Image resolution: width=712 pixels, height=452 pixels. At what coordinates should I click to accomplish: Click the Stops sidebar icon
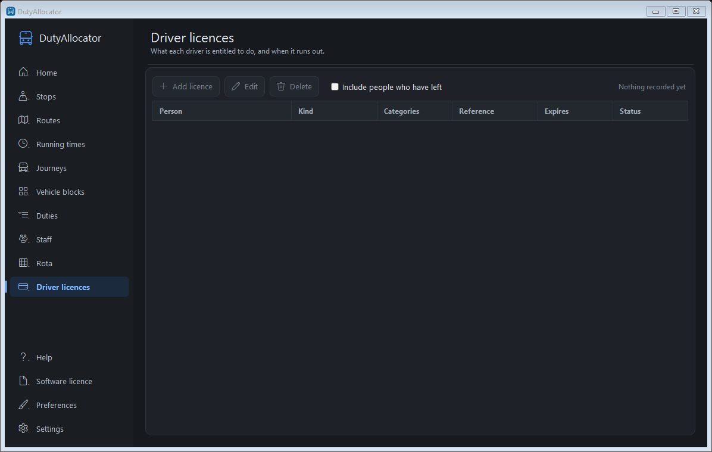[x=23, y=96]
